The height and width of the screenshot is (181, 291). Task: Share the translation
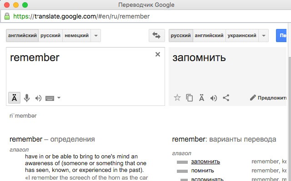coord(226,97)
